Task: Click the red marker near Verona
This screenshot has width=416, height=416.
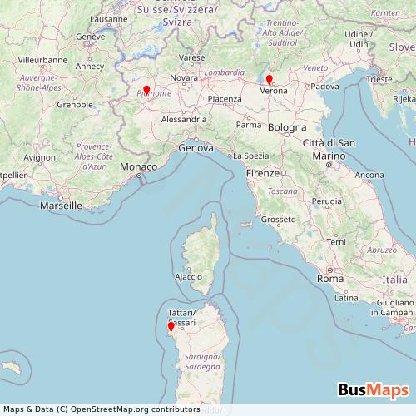Action: tap(269, 80)
